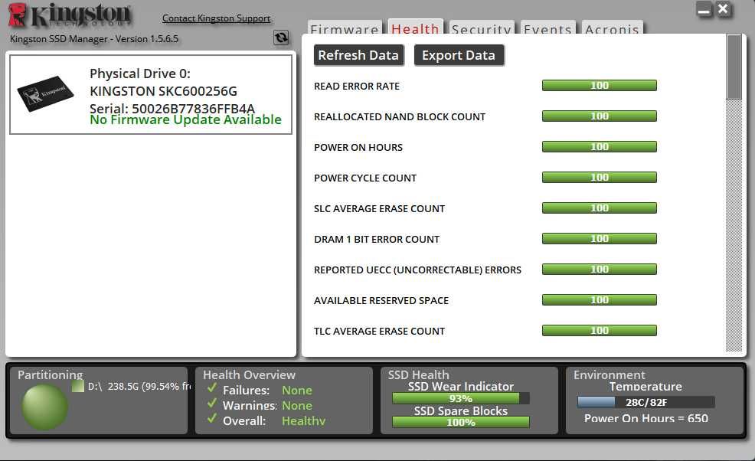Click the D:\ partition legend square
Screen dimensions: 755x461
[x=78, y=386]
